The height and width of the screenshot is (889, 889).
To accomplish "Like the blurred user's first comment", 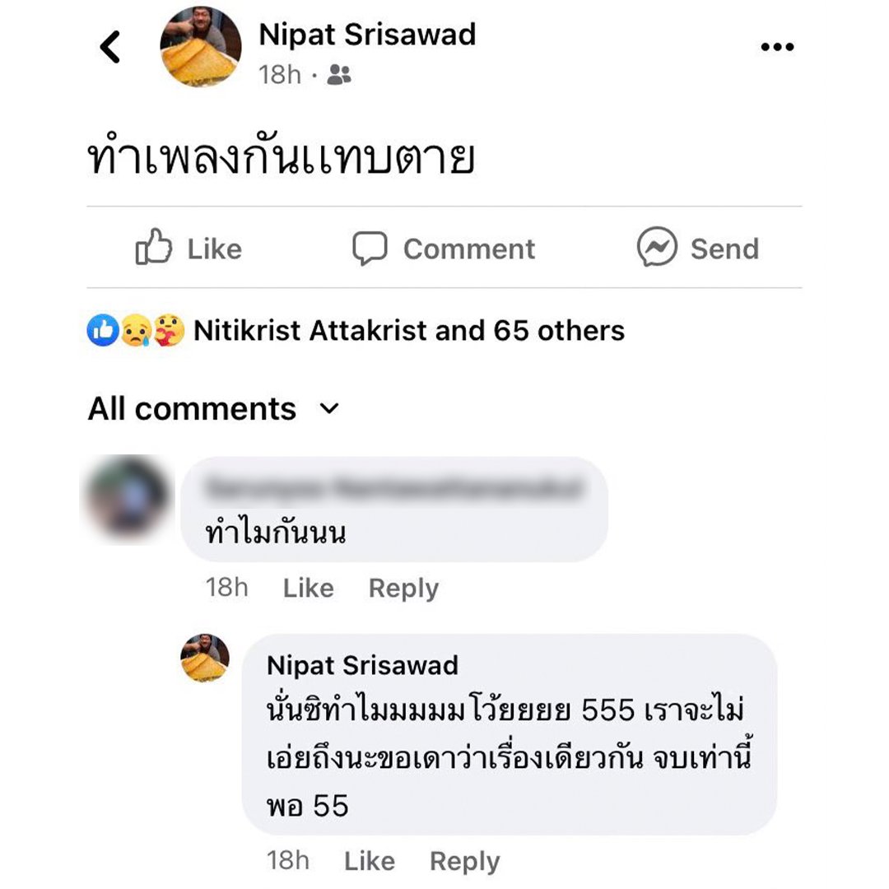I will (x=309, y=588).
